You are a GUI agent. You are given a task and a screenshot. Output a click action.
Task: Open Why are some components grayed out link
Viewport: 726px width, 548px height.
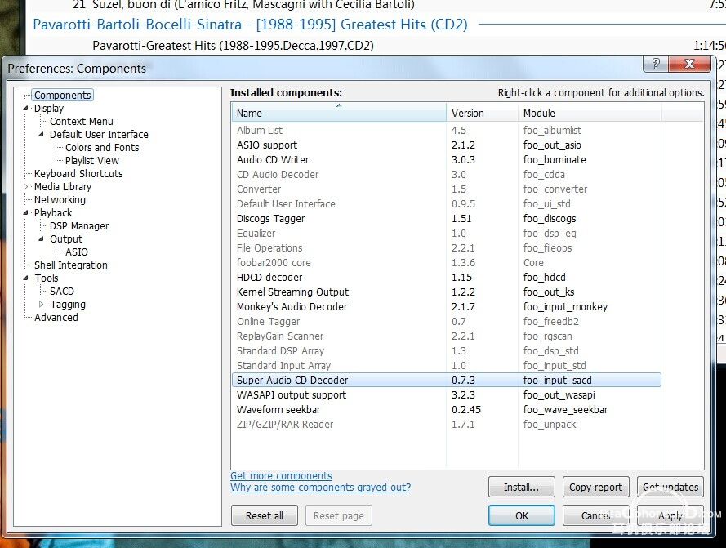coord(320,488)
